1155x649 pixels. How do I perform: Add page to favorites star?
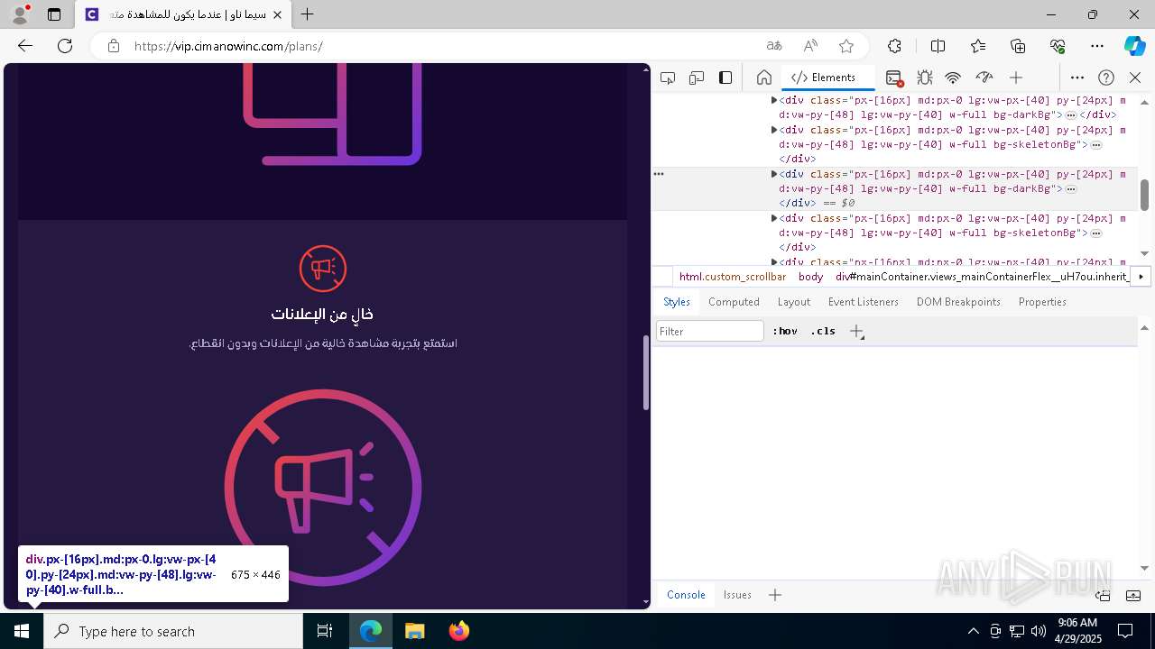(x=846, y=46)
